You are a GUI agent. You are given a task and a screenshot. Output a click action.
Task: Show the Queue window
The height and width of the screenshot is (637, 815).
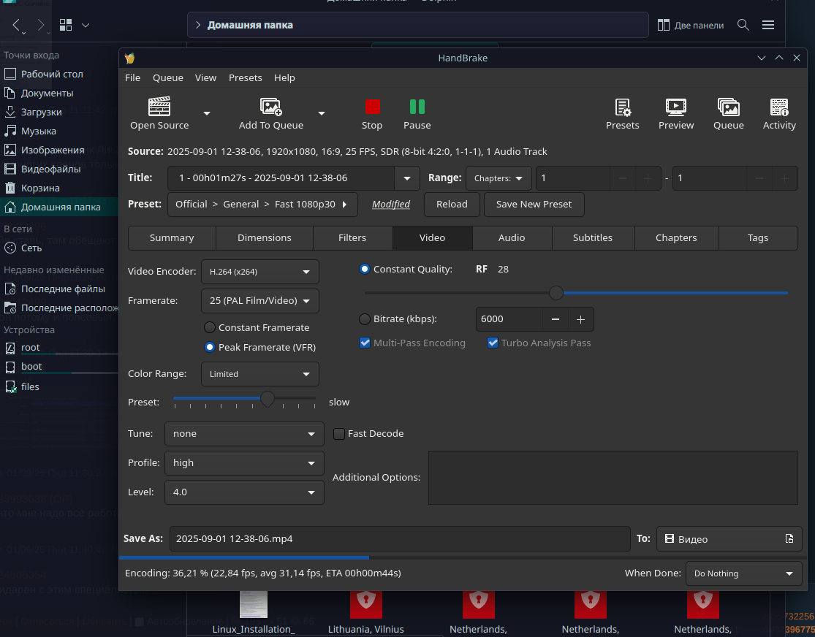click(x=728, y=107)
